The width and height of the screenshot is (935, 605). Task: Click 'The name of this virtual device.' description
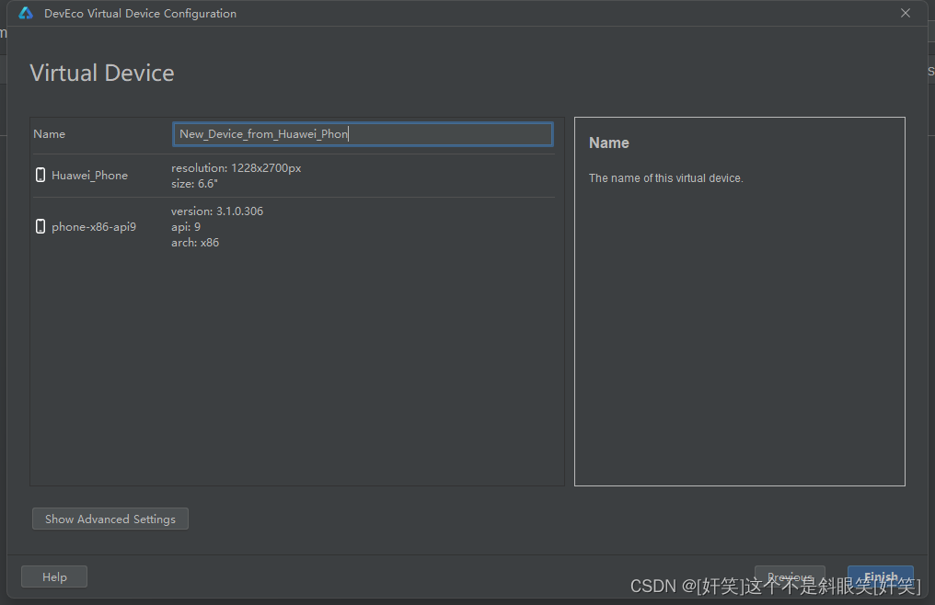coord(666,178)
